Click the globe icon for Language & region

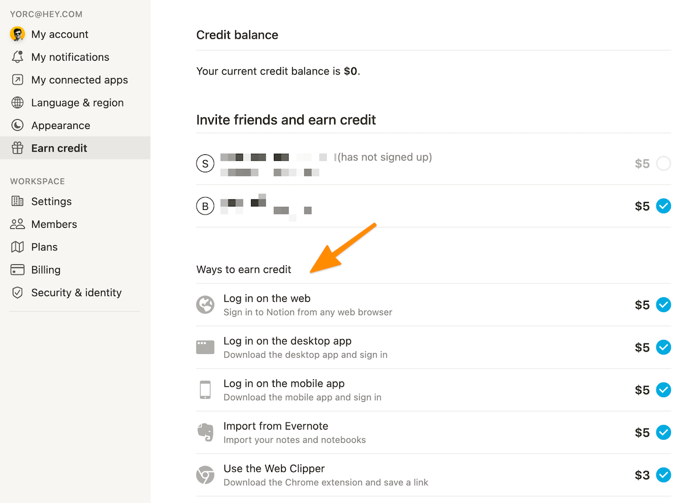coord(17,102)
